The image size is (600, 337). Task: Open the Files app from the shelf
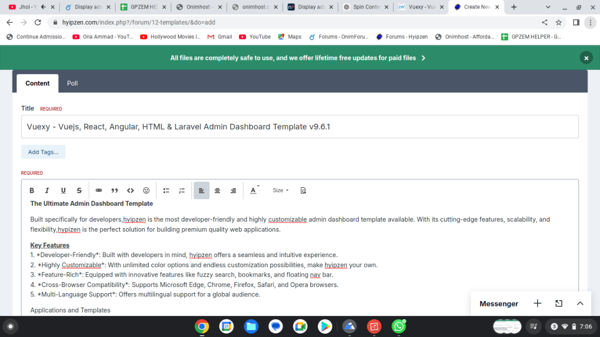point(251,327)
